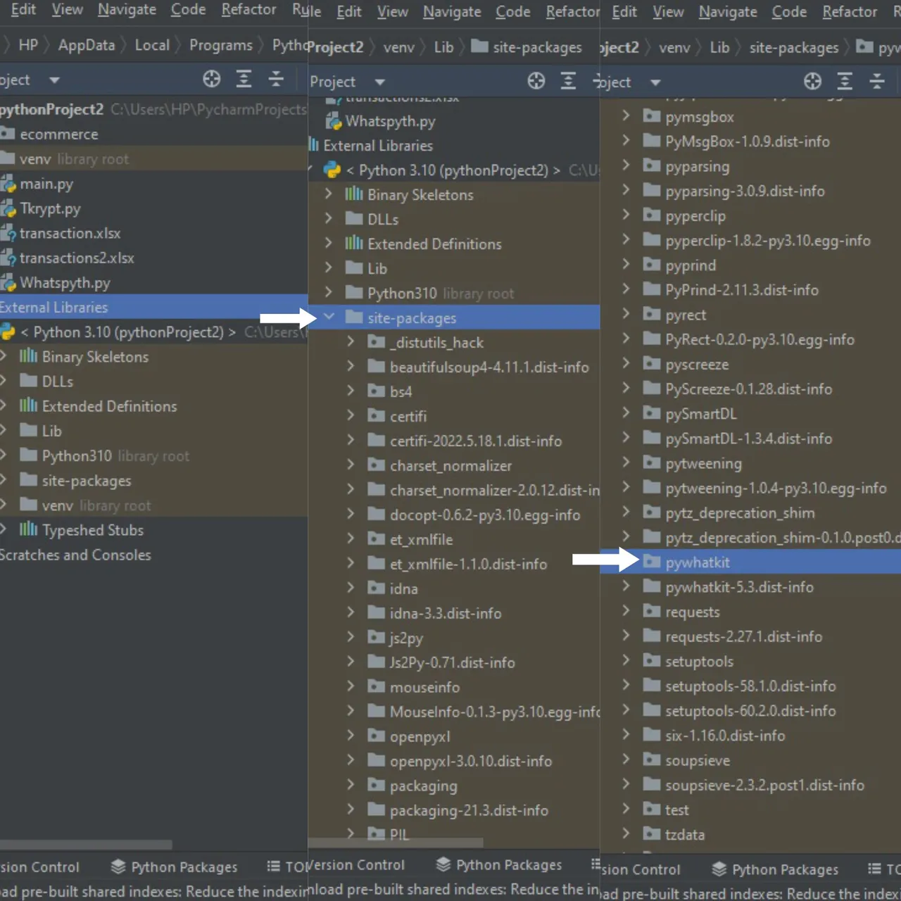Expand the _distutils_hack folder
The height and width of the screenshot is (901, 901).
pyautogui.click(x=351, y=341)
